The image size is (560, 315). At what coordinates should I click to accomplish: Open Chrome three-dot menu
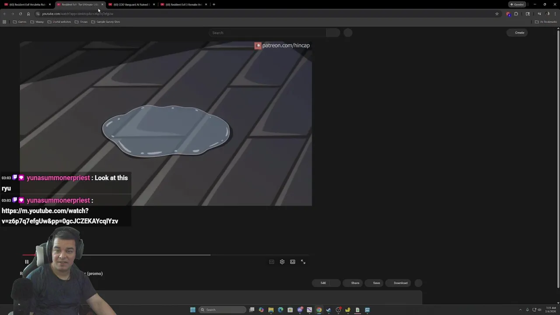click(555, 14)
